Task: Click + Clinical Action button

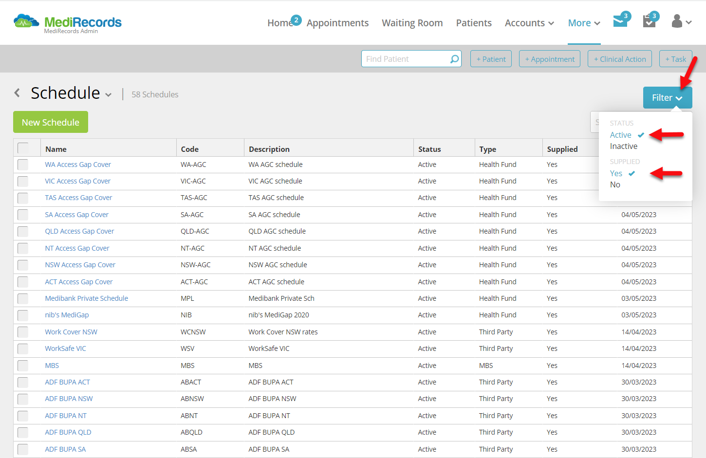Action: click(620, 59)
